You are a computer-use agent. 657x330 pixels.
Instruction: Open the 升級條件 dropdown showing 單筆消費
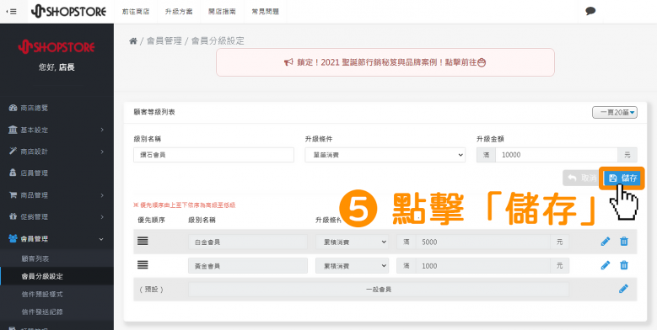[x=385, y=155]
